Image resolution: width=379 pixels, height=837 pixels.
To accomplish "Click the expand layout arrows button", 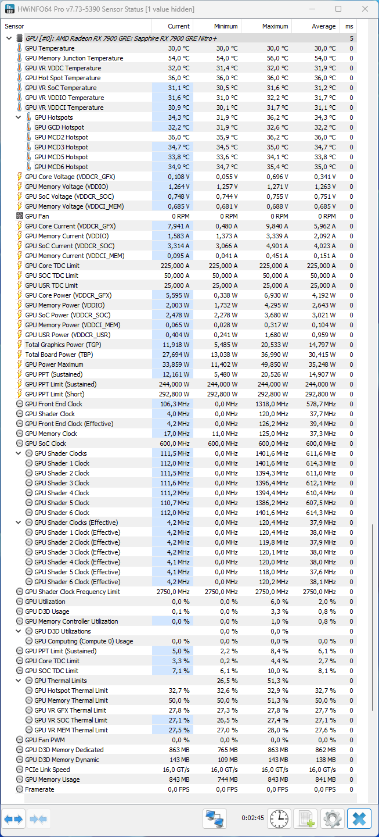I will pyautogui.click(x=13, y=819).
